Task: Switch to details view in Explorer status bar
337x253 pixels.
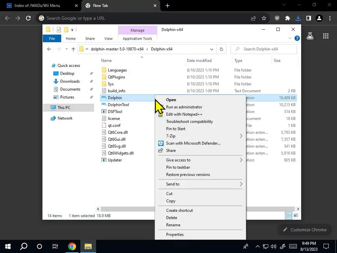Action: tap(289, 215)
